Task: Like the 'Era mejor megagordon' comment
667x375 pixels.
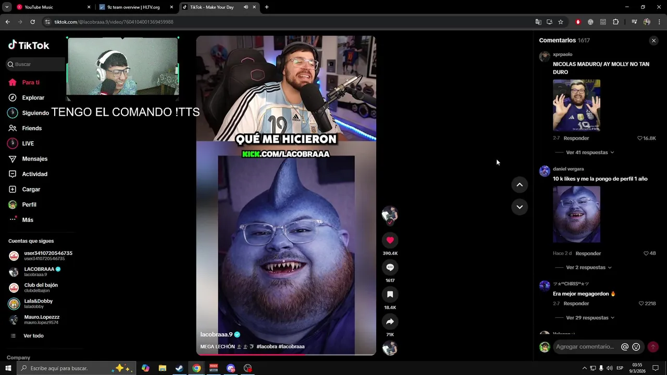Action: (x=641, y=304)
